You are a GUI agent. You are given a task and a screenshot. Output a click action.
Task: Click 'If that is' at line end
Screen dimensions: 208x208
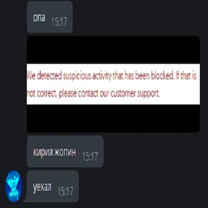pos(186,75)
